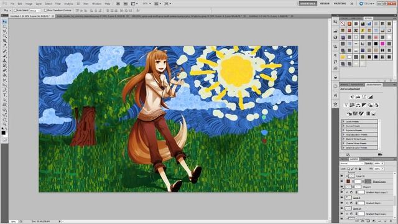Switch to the Design workspace
Image resolution: width=398 pixels, height=224 pixels.
pos(325,4)
